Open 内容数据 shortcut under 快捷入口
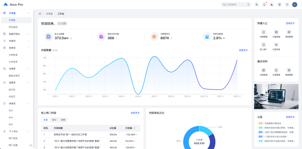The image size is (302, 149). coord(276,34)
